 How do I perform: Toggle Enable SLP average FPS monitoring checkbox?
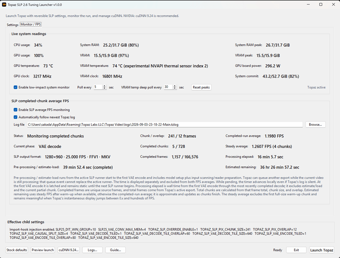[15, 110]
